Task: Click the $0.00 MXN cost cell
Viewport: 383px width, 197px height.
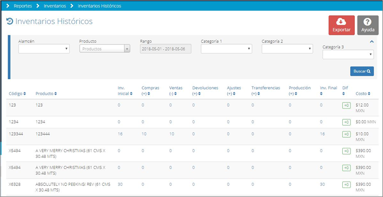Action: 365,122
